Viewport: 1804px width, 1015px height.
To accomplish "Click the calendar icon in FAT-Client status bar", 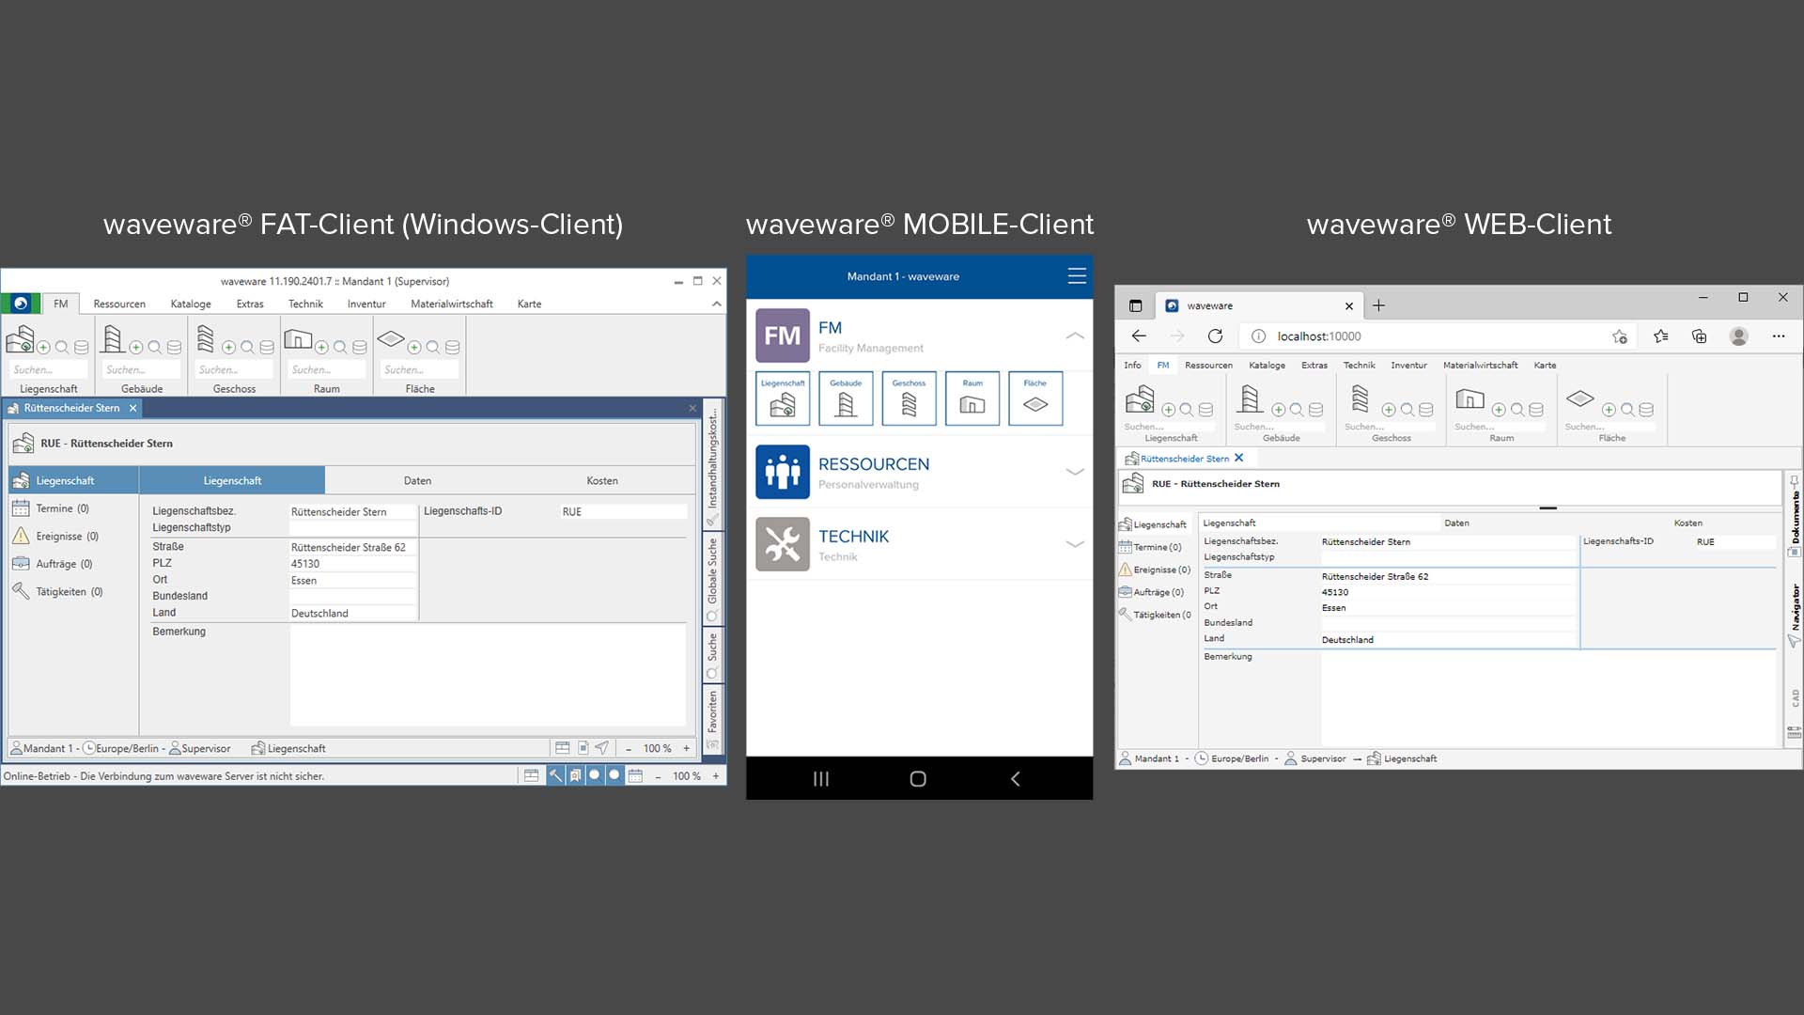I will tap(635, 775).
